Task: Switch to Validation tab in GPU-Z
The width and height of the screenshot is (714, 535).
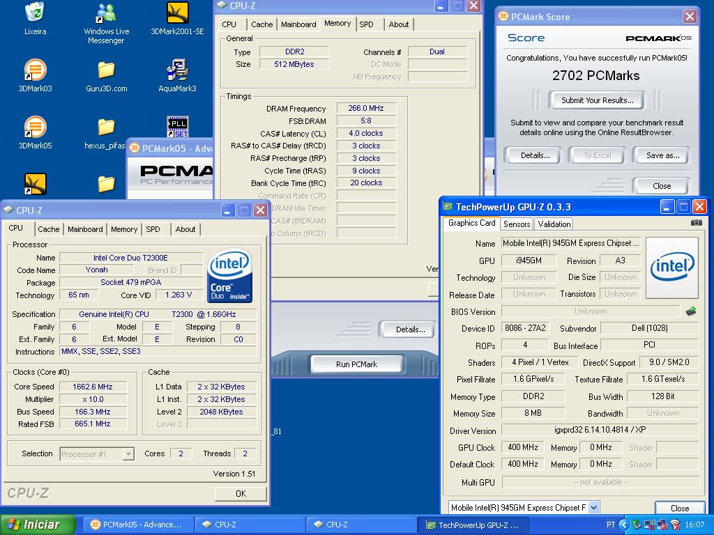Action: [x=554, y=224]
